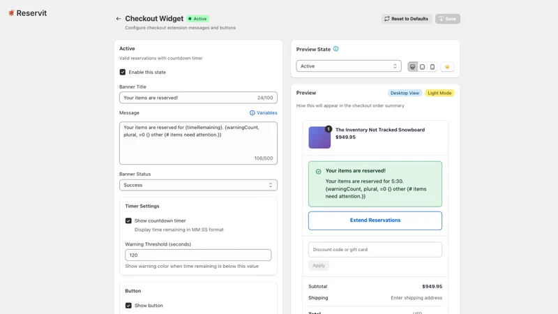Click the Discount code or gift card field
558x314 pixels.
(375, 250)
